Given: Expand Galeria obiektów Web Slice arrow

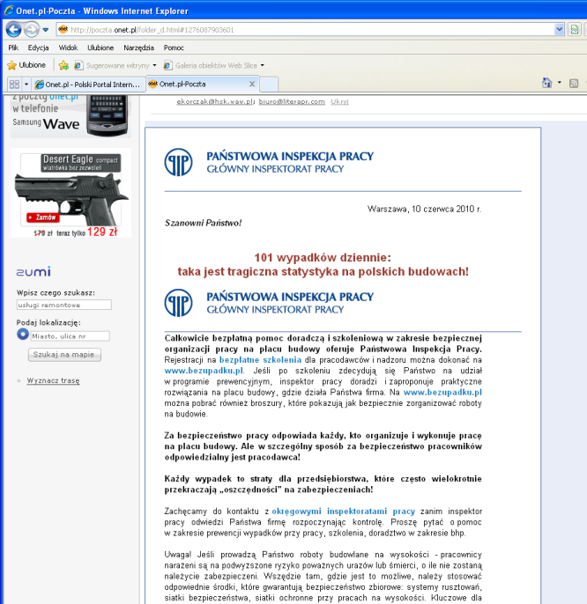Looking at the screenshot, I should pyautogui.click(x=263, y=65).
